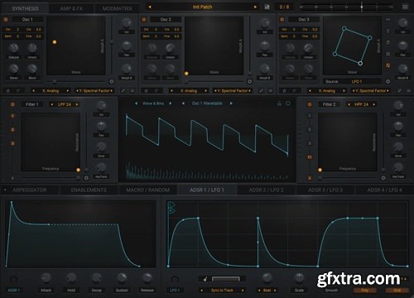Click the Osc 1 name field

(27, 20)
